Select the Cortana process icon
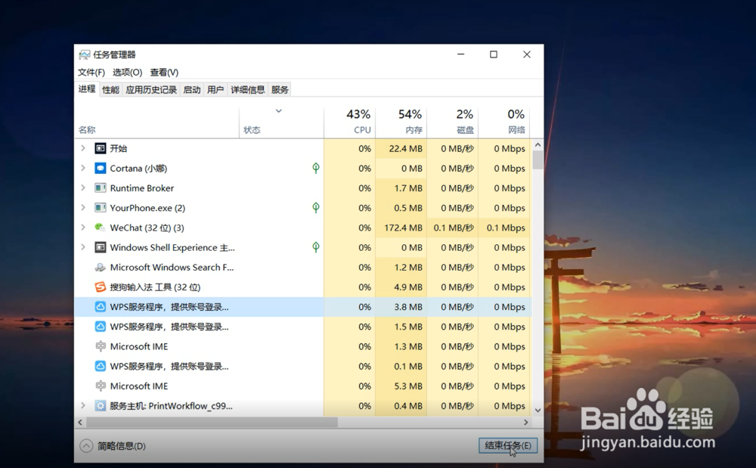The width and height of the screenshot is (756, 468). 100,168
